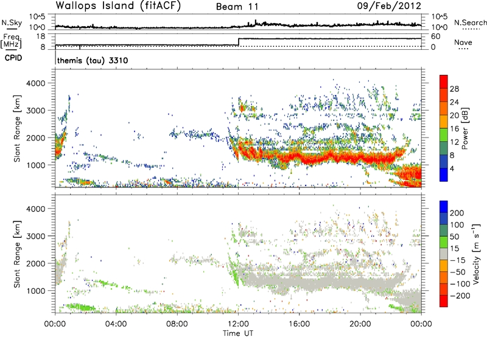Click the 'N.Sky' legend label
This screenshot has width=487, height=337.
point(12,23)
